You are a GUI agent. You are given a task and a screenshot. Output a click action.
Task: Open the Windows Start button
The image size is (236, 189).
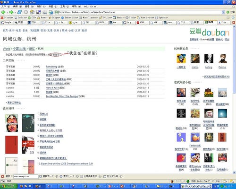(8, 186)
